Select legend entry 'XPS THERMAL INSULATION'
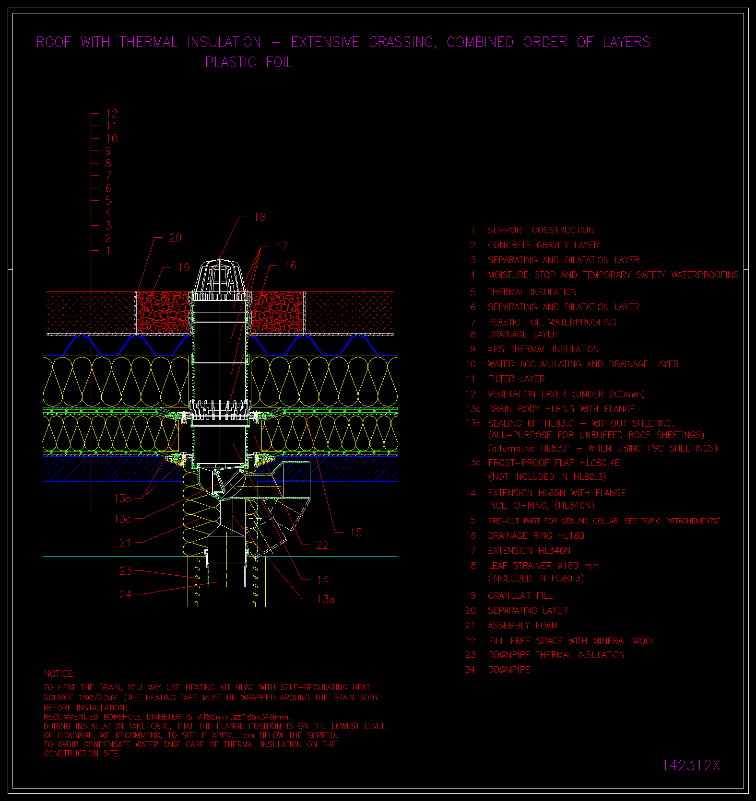This screenshot has width=756, height=801. (x=543, y=349)
